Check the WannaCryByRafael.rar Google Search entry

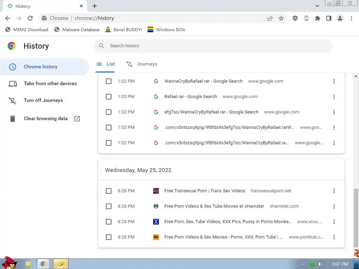(109, 81)
